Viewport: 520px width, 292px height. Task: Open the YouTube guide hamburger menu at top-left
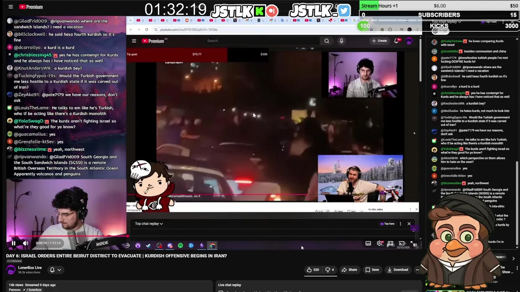point(11,7)
